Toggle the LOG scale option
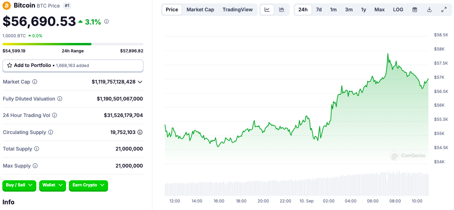This screenshot has width=454, height=210. [x=398, y=9]
